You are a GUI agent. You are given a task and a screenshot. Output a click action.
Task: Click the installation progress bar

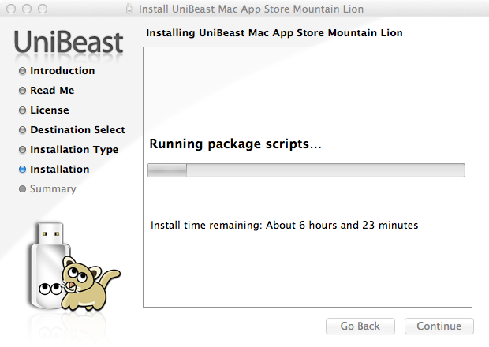coord(307,170)
